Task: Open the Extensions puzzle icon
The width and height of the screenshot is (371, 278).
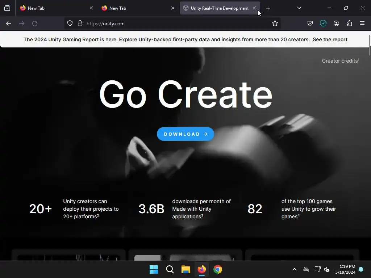Action: (350, 24)
